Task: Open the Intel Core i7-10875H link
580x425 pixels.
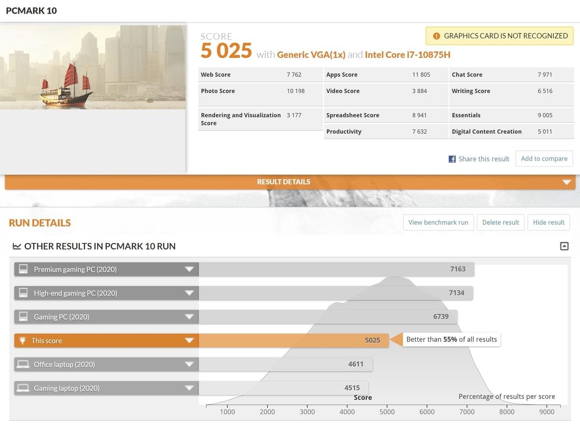Action: 407,55
